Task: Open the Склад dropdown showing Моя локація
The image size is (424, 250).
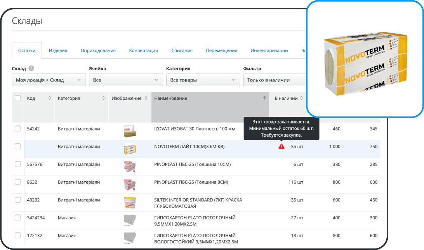Action: pyautogui.click(x=49, y=80)
